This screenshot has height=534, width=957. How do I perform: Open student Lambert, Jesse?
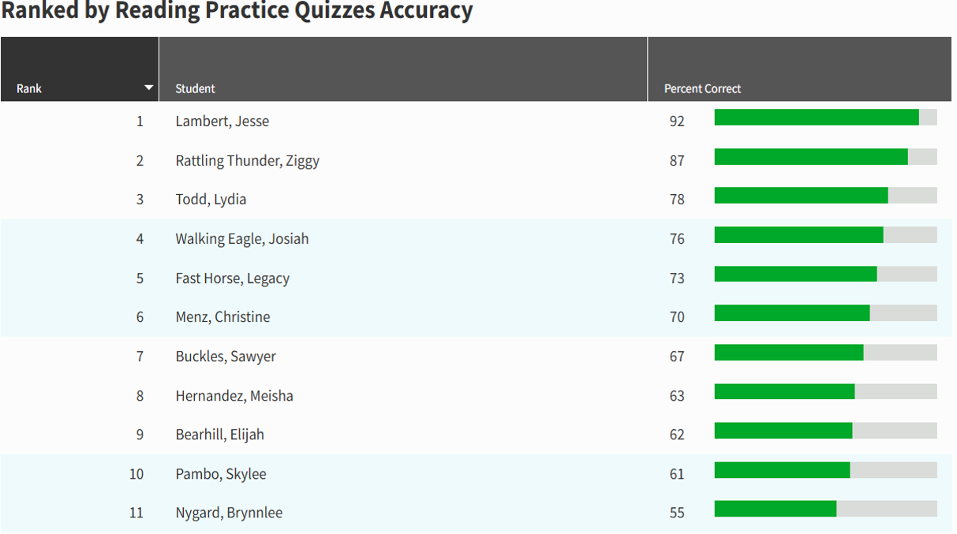[x=222, y=121]
